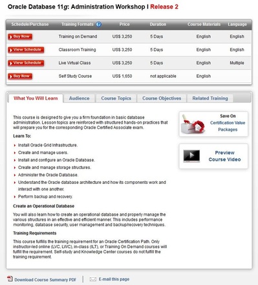
Task: Click the 'Install Oracle Grid Infrastructure' bullet
Action: click(x=48, y=145)
